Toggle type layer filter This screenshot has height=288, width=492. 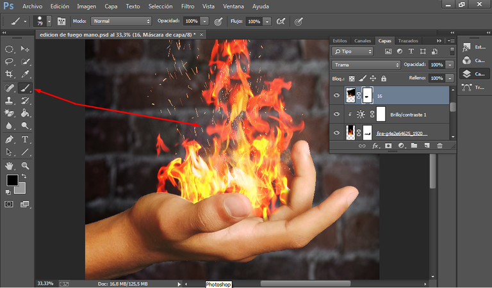click(x=411, y=51)
